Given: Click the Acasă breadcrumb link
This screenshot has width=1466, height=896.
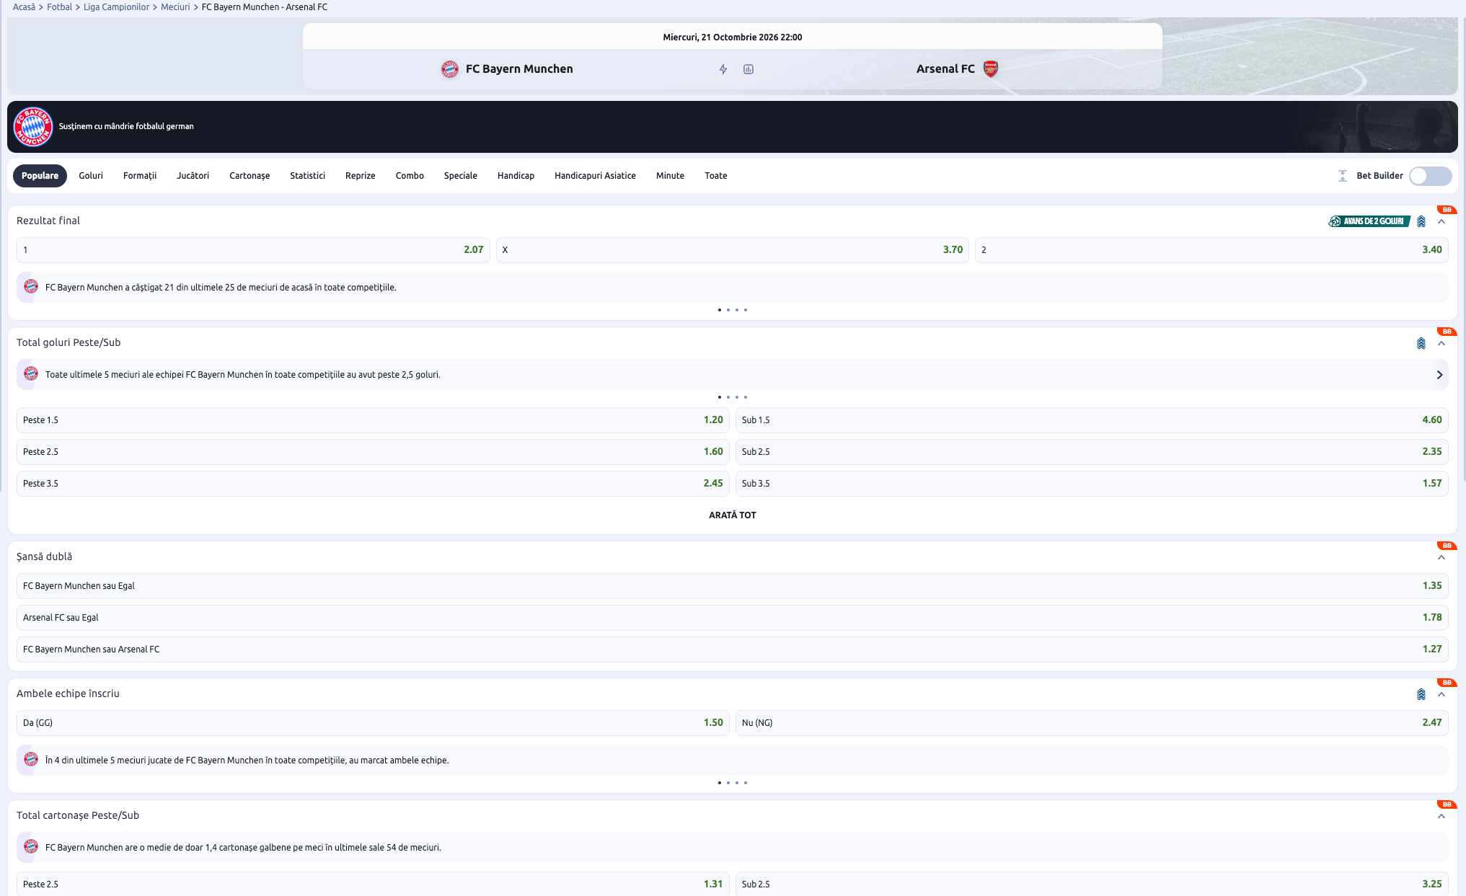Looking at the screenshot, I should pos(24,7).
